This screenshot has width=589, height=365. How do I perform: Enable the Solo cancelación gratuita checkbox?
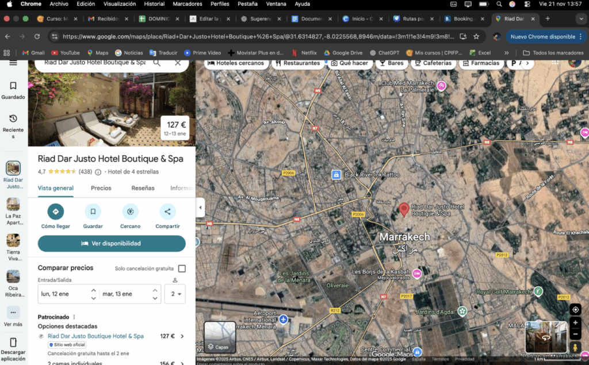pyautogui.click(x=182, y=268)
